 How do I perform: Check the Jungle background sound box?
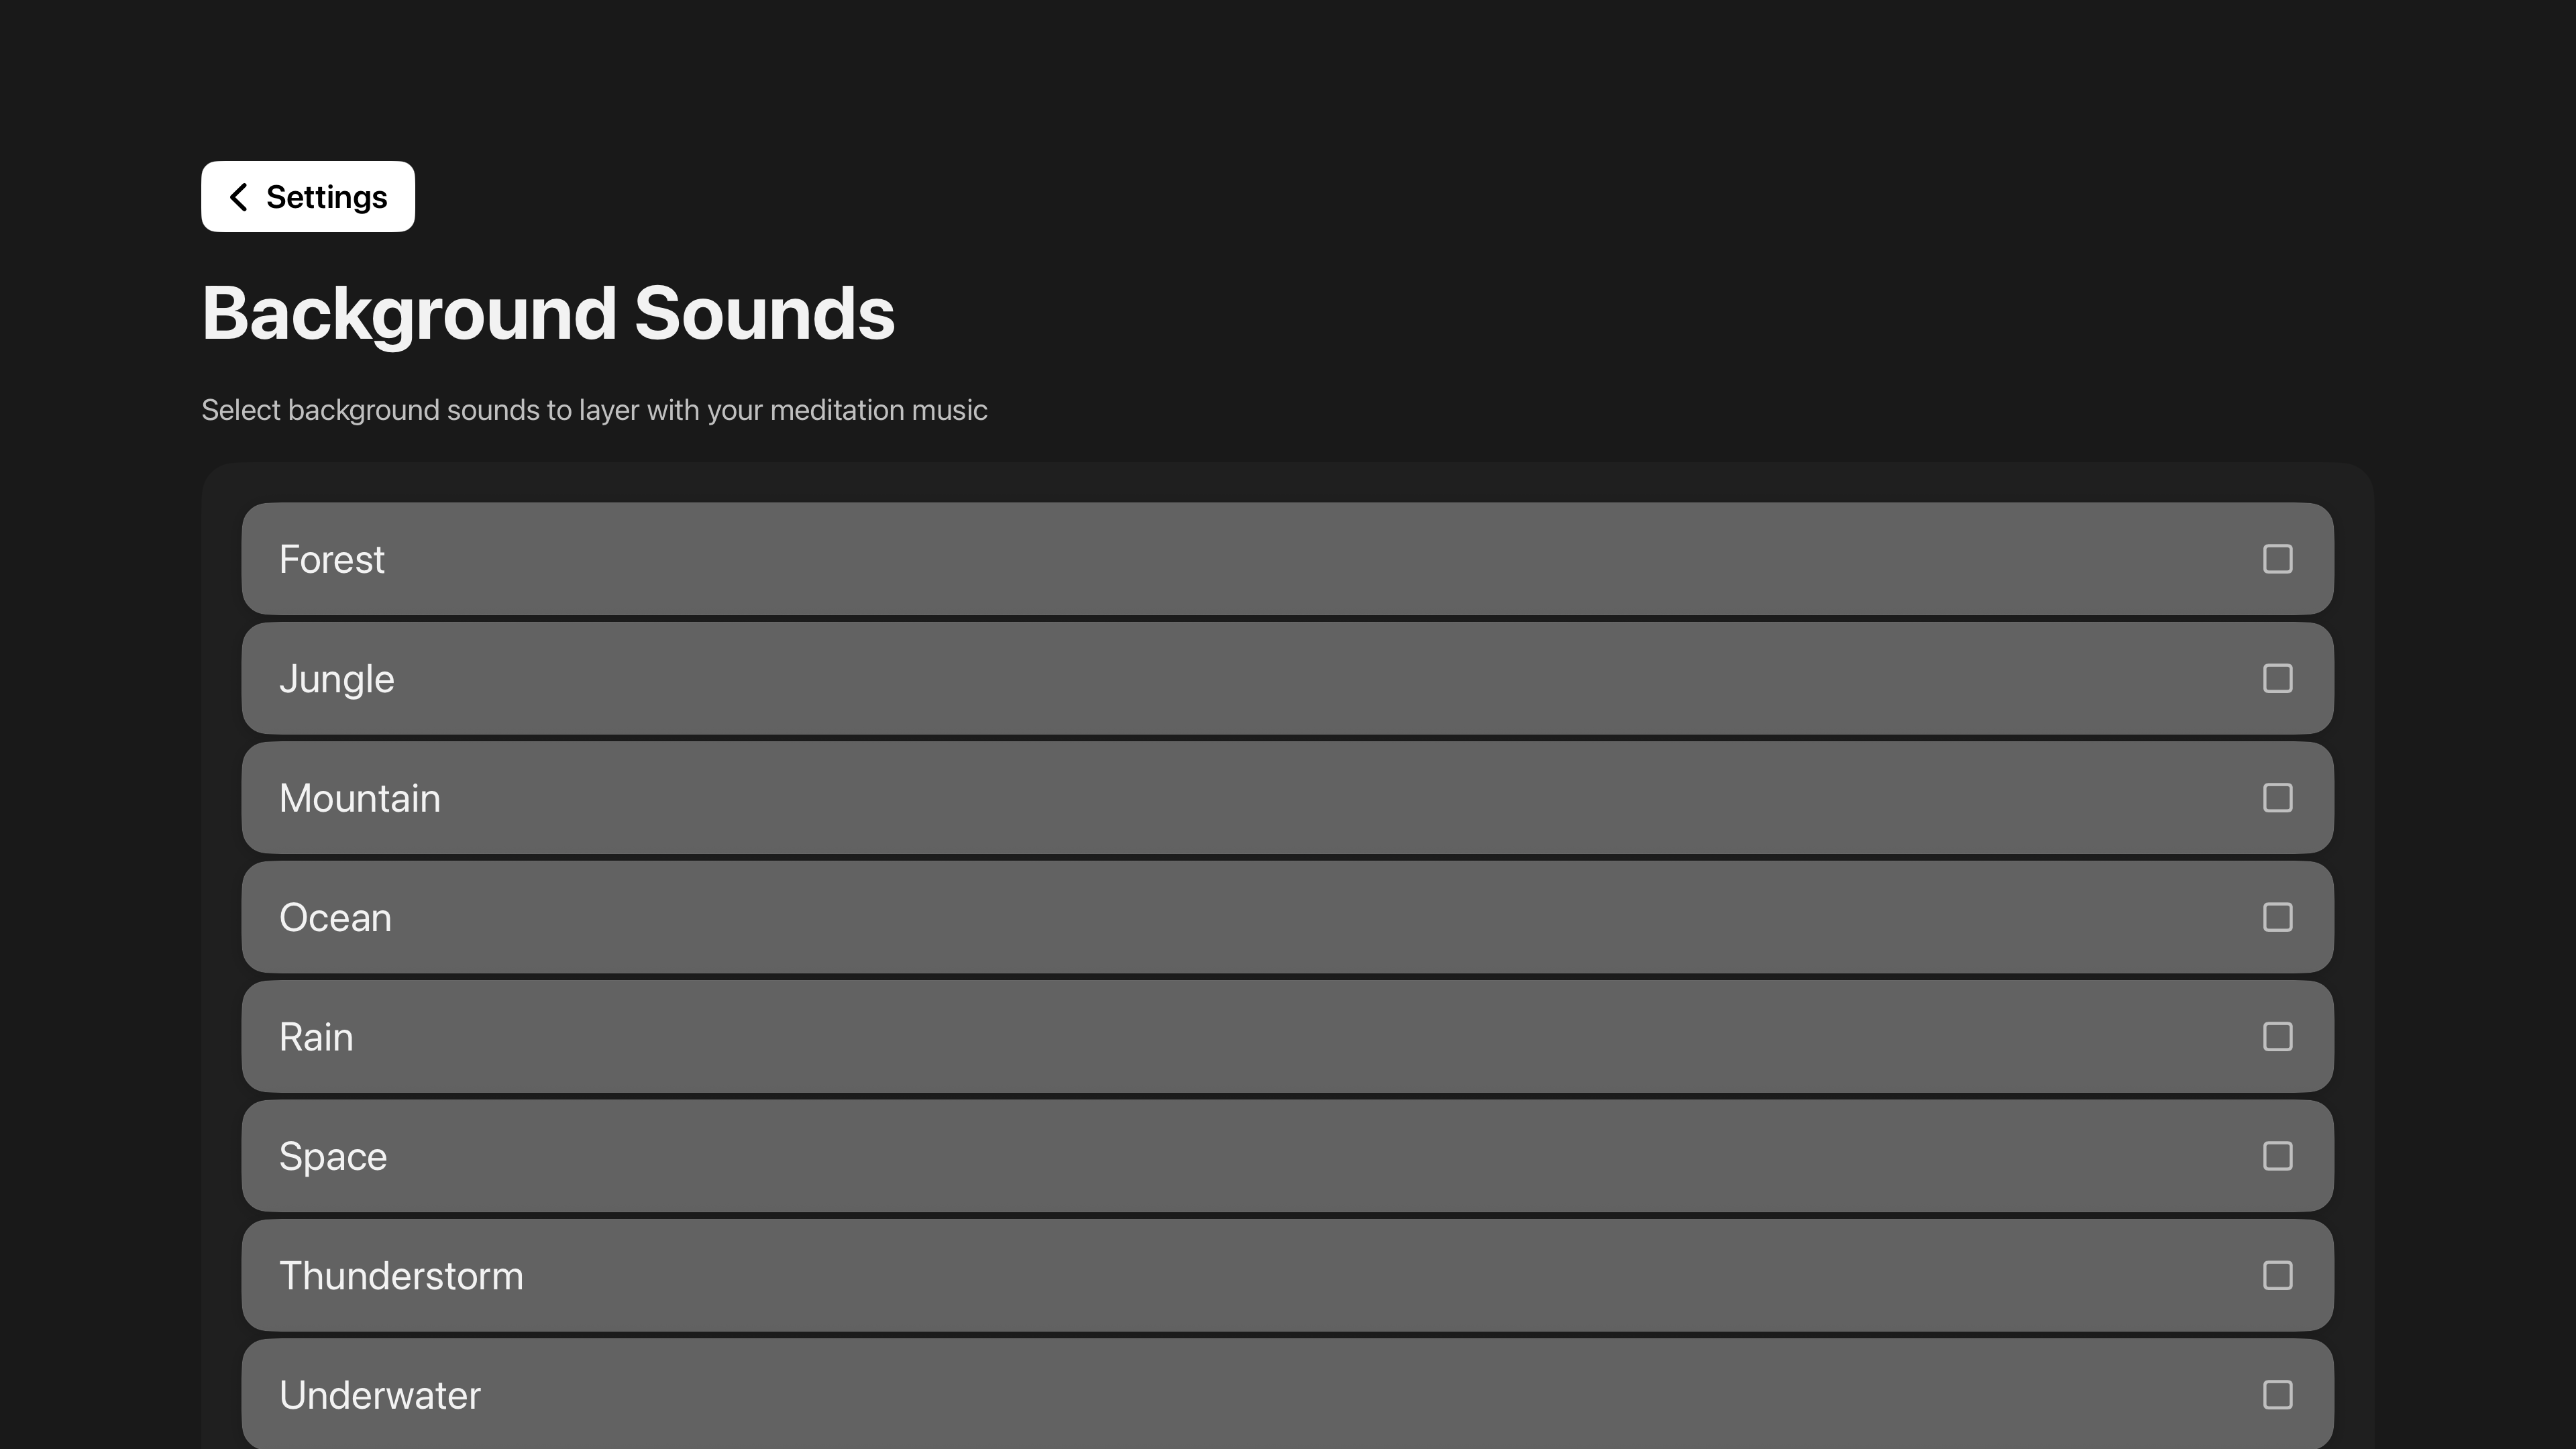click(2277, 678)
